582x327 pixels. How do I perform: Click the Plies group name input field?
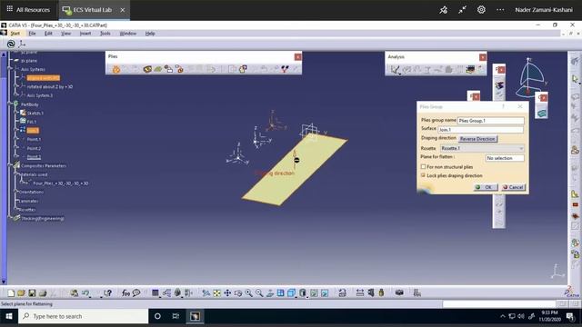pos(490,121)
